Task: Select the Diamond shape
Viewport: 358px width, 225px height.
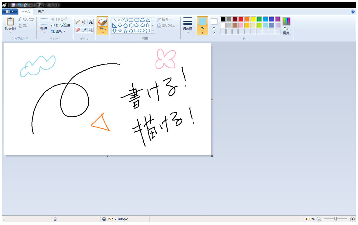Action: tap(120, 25)
